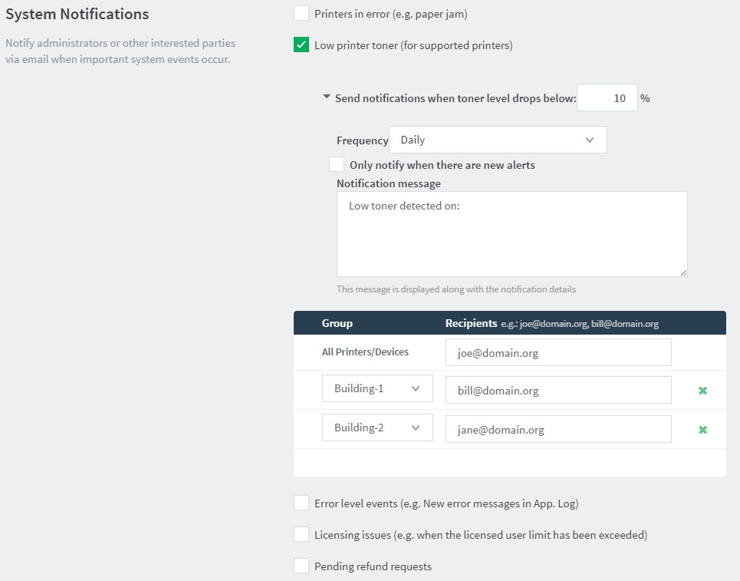Click the Notification message text area
The width and height of the screenshot is (740, 581).
tap(512, 234)
